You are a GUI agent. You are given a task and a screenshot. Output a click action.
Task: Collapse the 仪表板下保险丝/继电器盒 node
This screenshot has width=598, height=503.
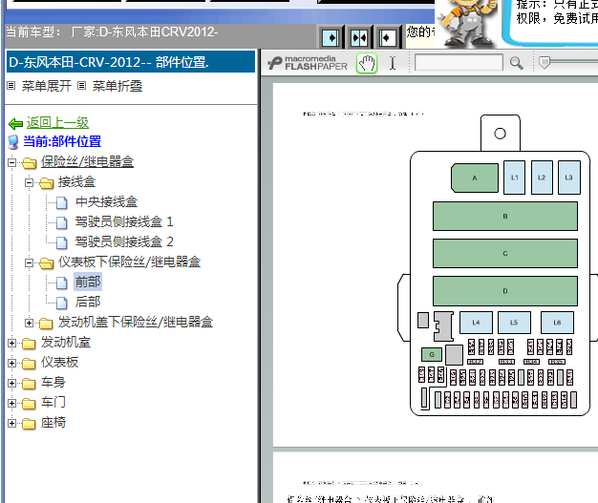[x=29, y=262]
